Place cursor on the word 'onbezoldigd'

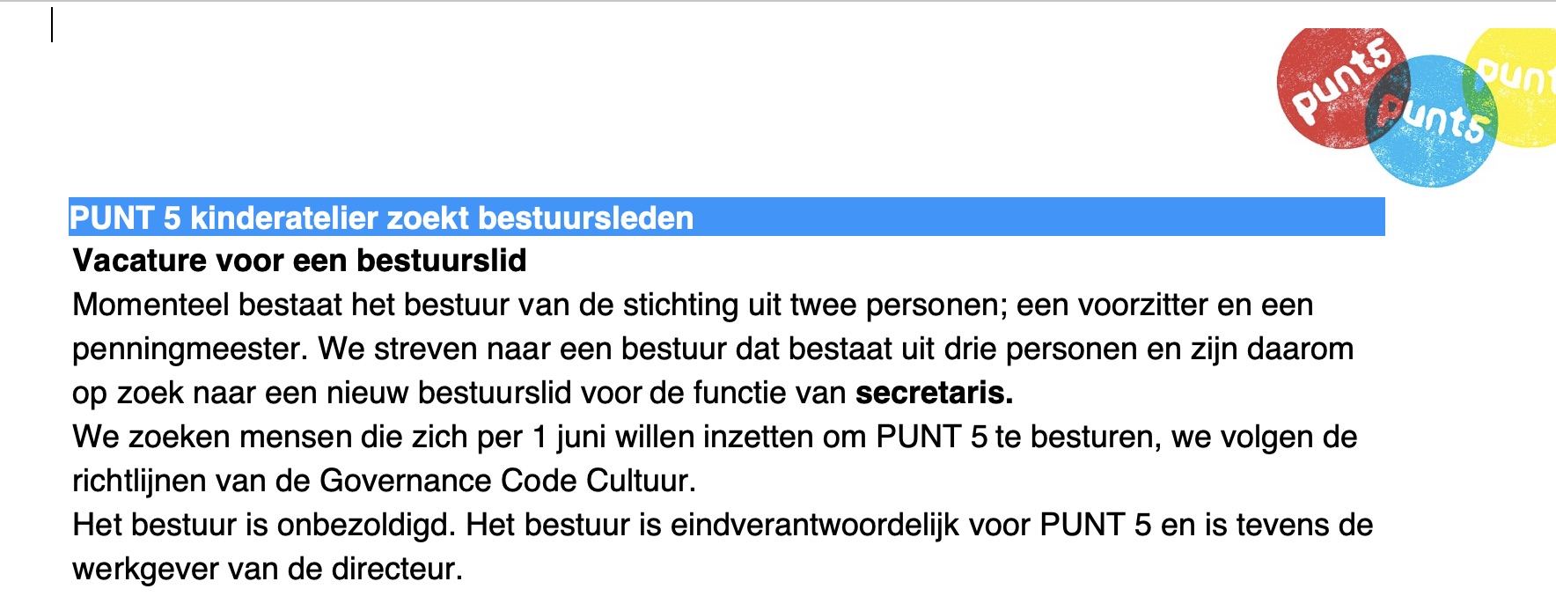365,525
